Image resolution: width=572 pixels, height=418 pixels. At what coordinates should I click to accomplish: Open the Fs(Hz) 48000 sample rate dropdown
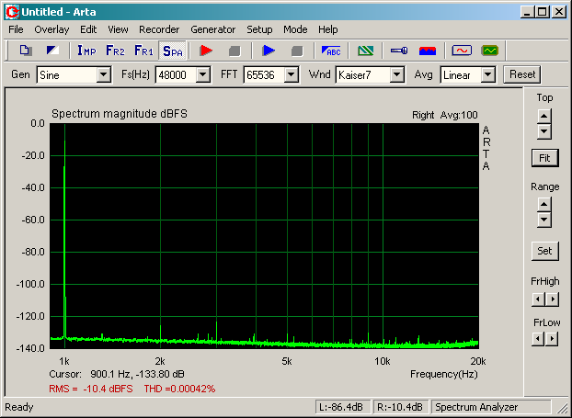click(x=203, y=74)
